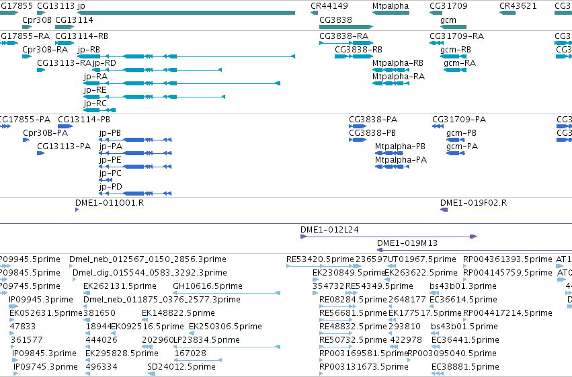
Task: Click the RP004361393.5prime EST label
Action: point(507,259)
